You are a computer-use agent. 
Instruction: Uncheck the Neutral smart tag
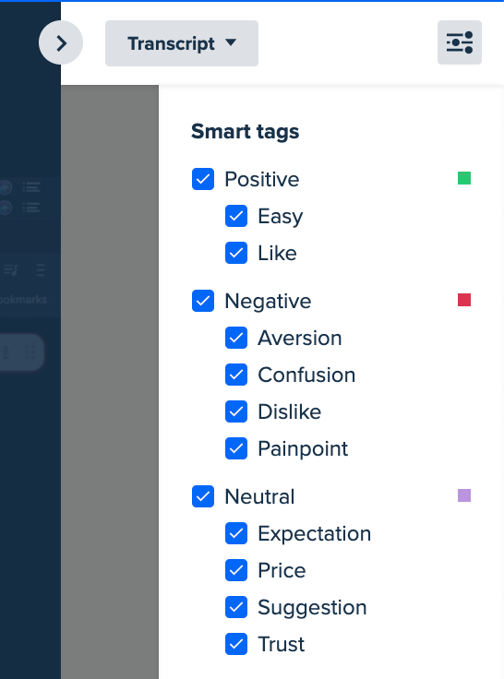[x=203, y=496]
